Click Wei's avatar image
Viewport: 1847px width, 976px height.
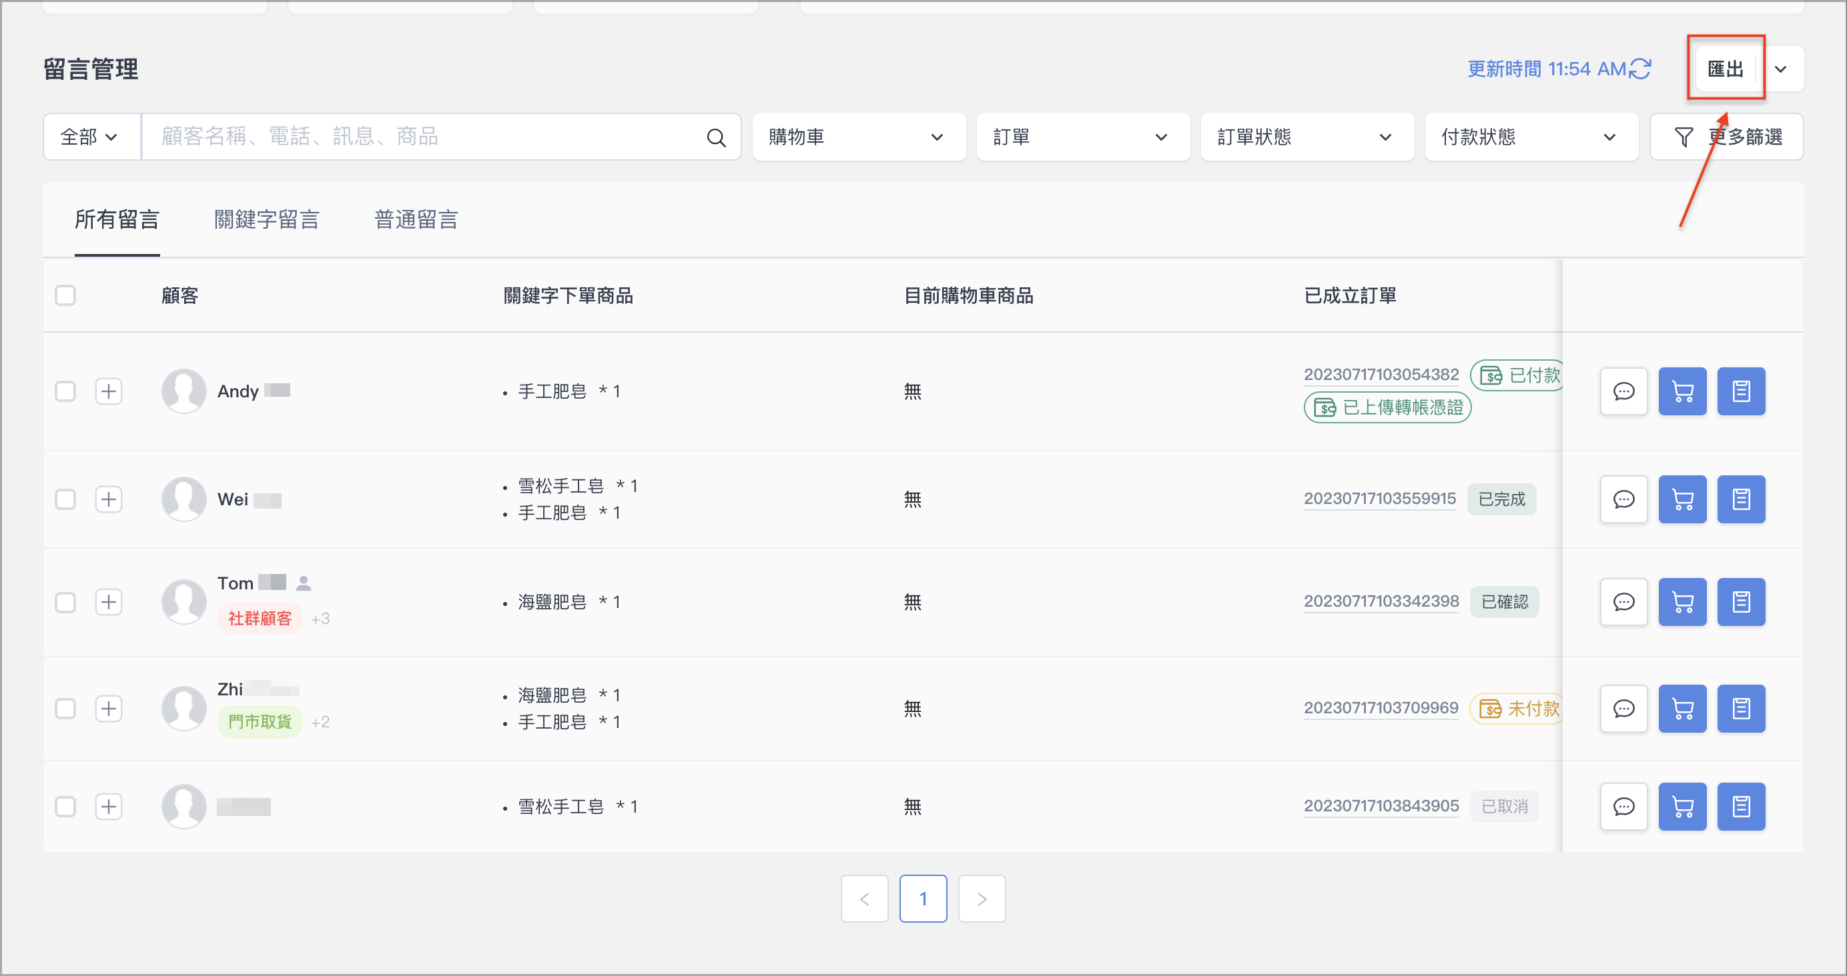pyautogui.click(x=183, y=499)
